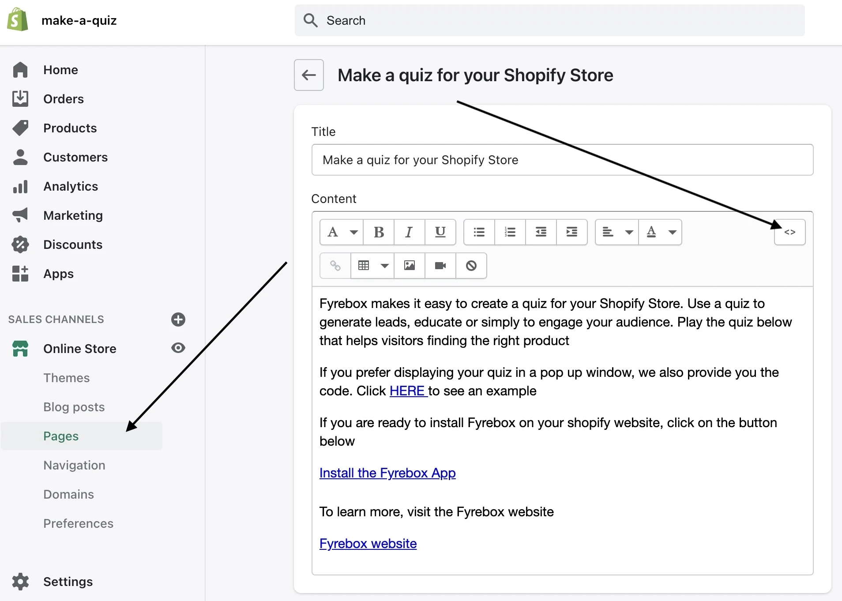Insert a bulleted list
This screenshot has width=842, height=601.
(479, 232)
